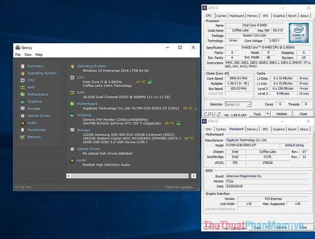Viewport: 315px width, 239px height.
Task: Click Speccy version v1.32.740 label
Action: click(23, 187)
